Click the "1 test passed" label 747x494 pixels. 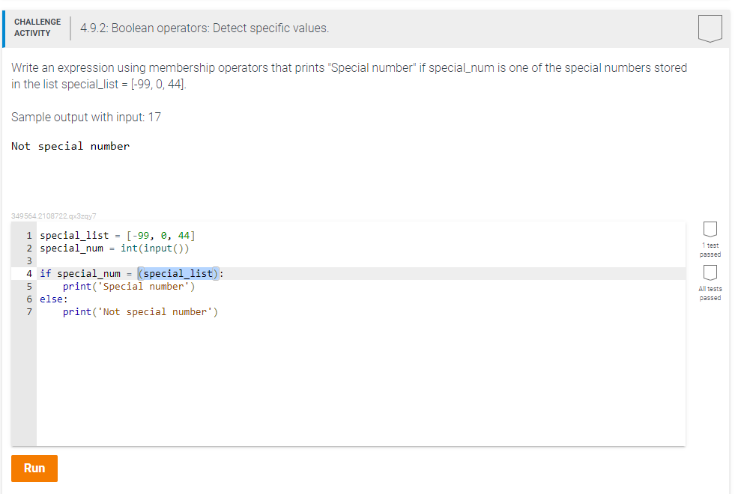tap(709, 250)
